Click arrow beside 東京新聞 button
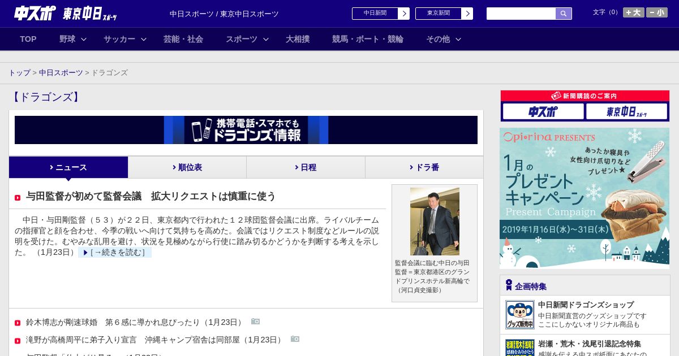 click(467, 14)
